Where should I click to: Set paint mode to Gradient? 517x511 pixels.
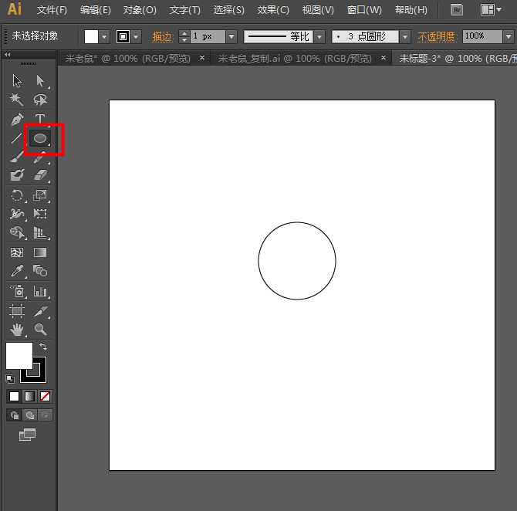click(x=29, y=396)
